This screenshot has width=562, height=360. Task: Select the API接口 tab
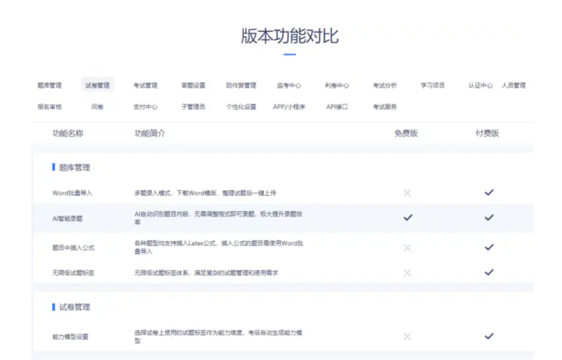coord(337,107)
